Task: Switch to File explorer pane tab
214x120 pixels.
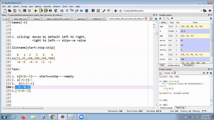Action: click(x=188, y=65)
